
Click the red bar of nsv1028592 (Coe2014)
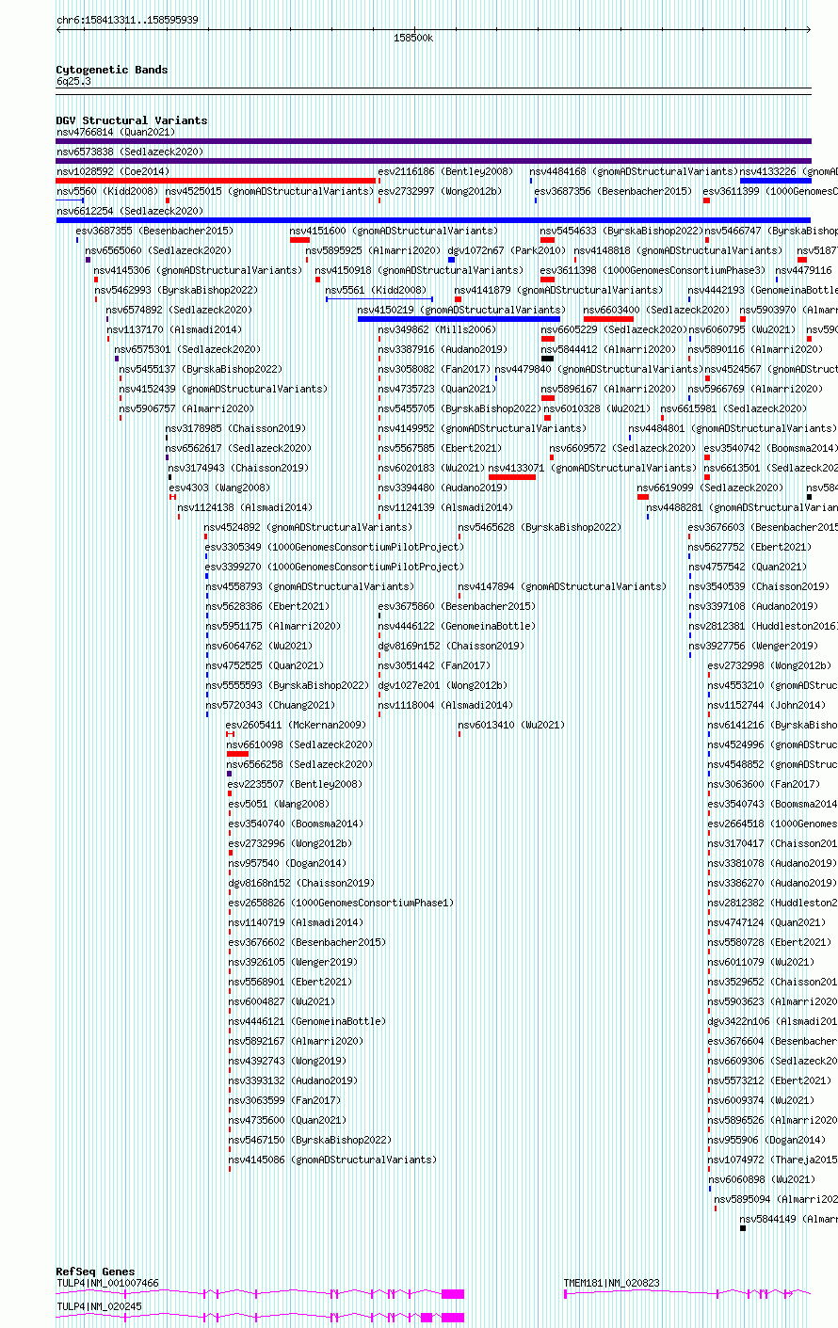(216, 181)
